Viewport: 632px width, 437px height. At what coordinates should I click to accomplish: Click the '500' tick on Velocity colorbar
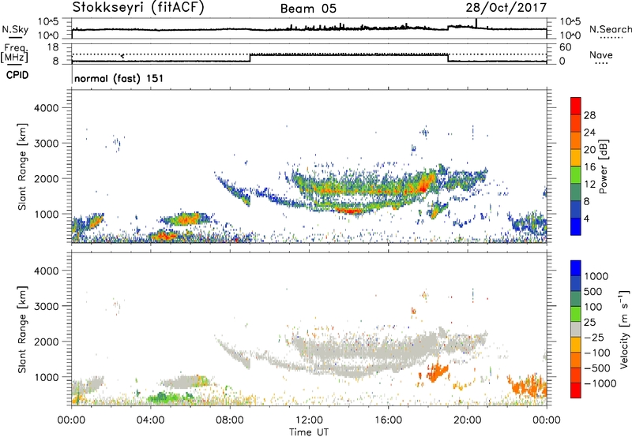593,291
